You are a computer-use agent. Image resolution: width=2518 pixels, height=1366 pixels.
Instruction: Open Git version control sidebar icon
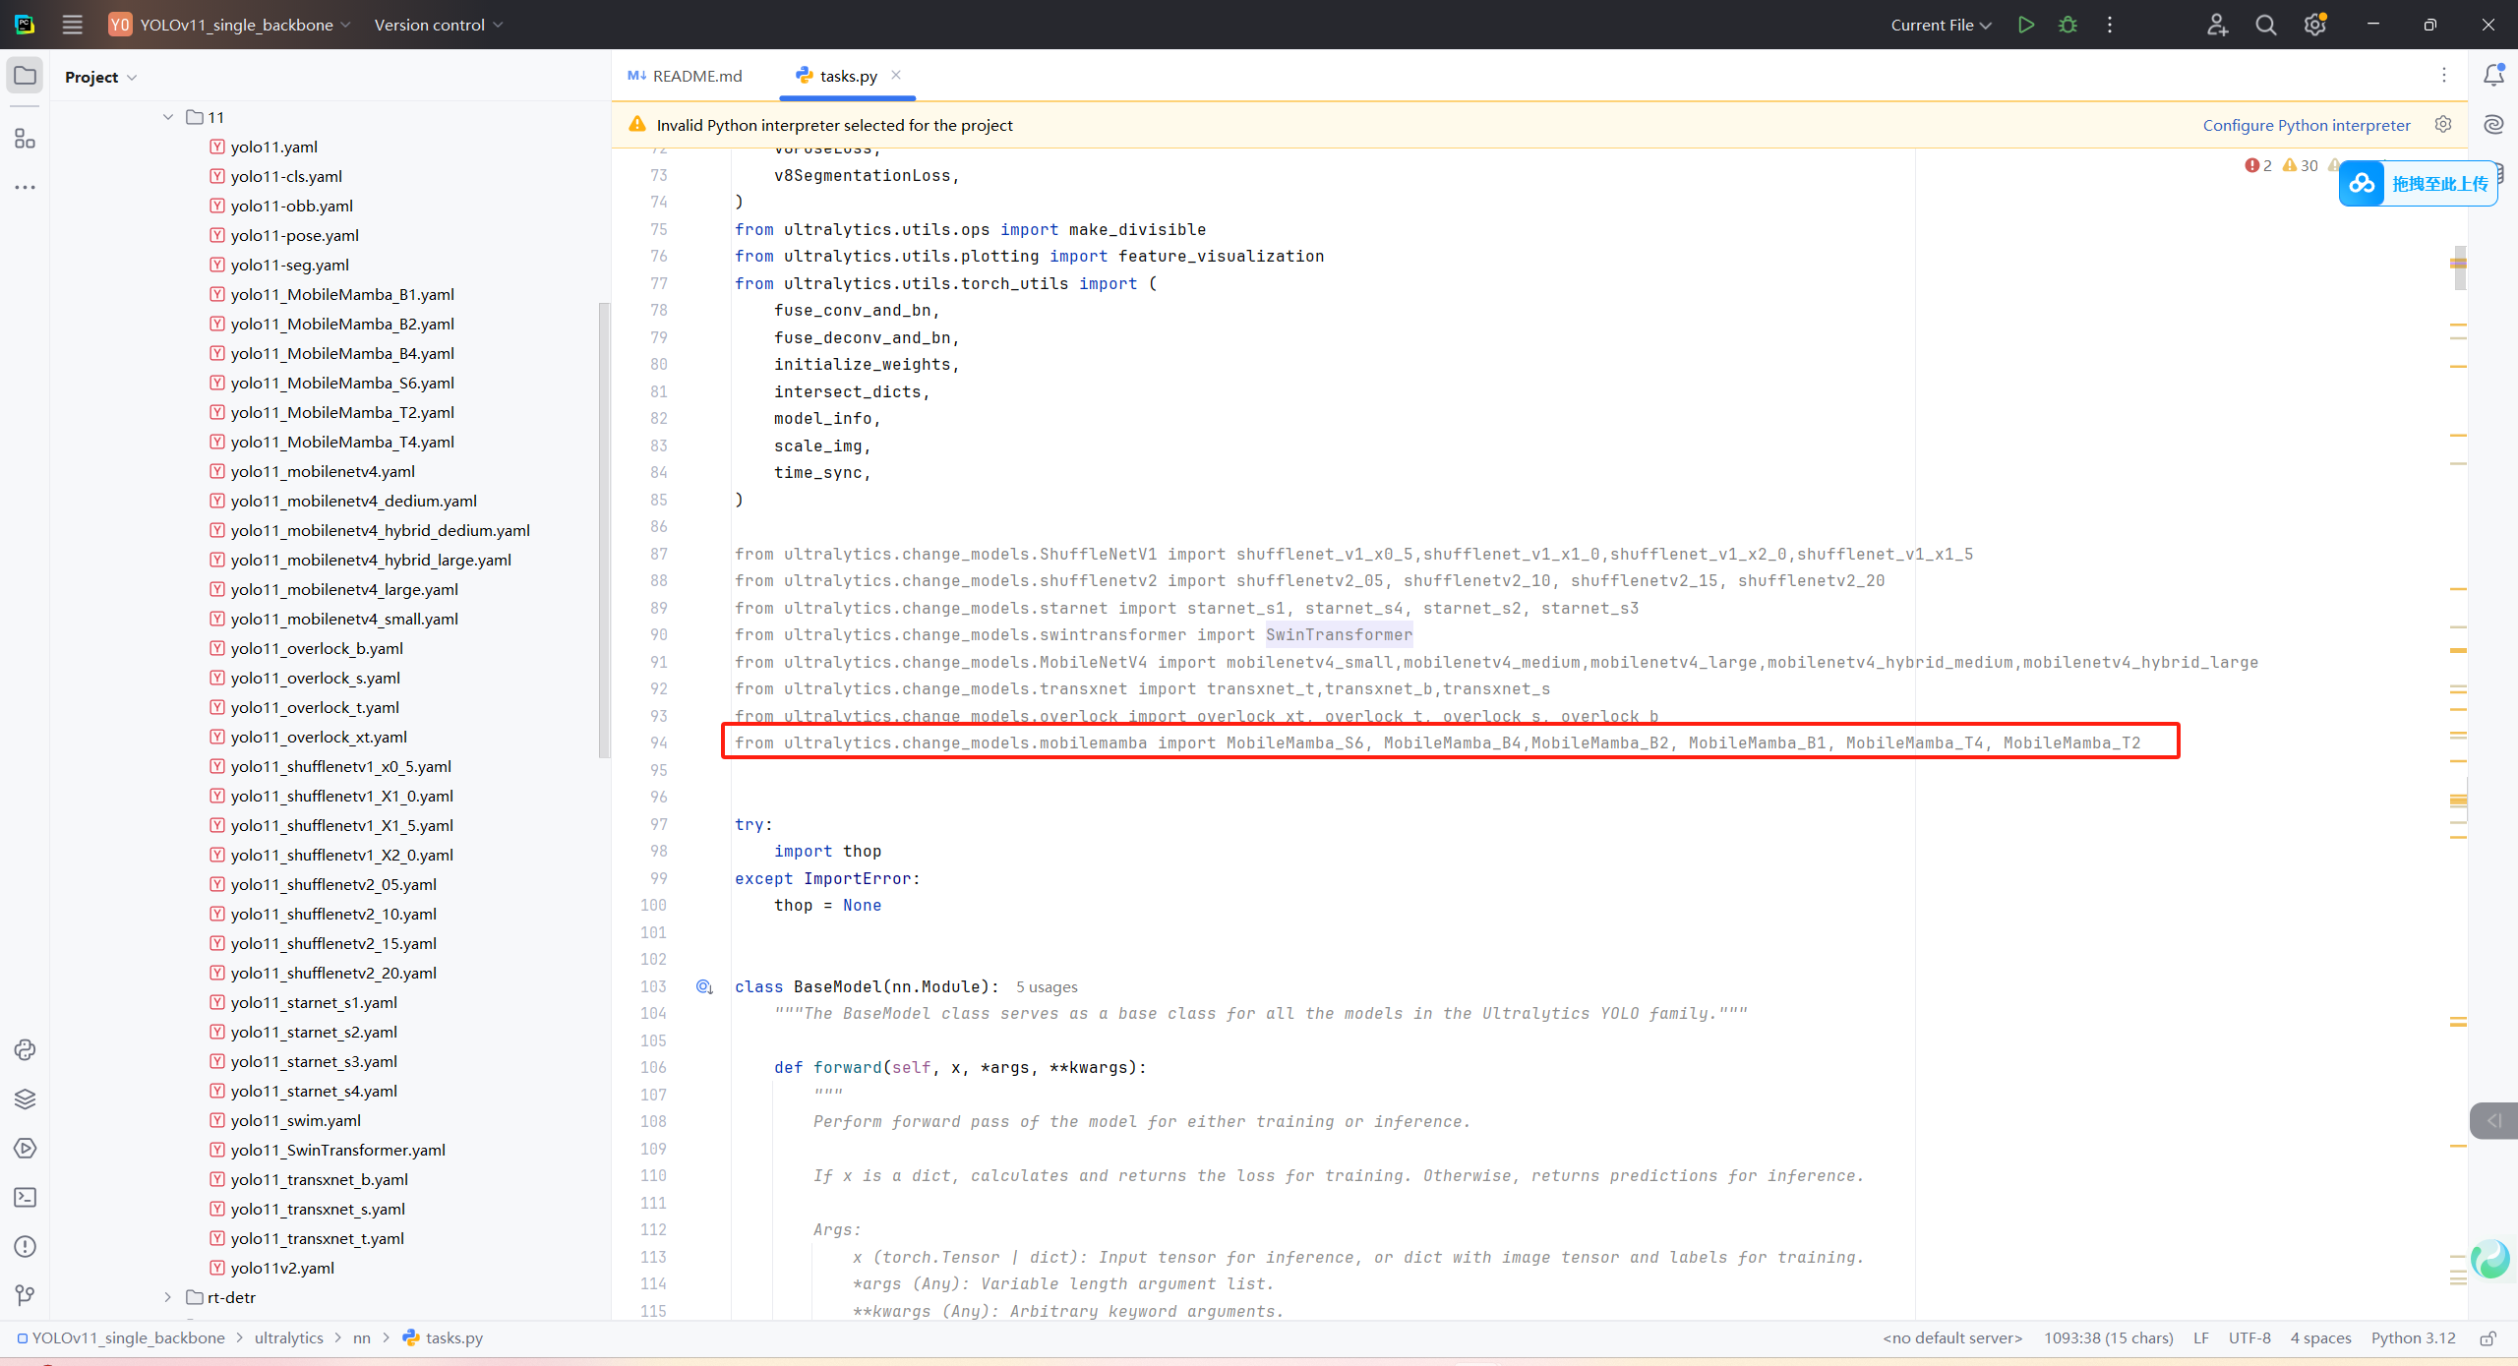click(x=25, y=1295)
